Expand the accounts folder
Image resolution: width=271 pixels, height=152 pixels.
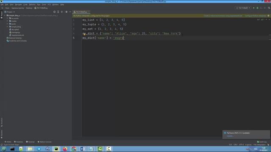[x=8, y=18]
